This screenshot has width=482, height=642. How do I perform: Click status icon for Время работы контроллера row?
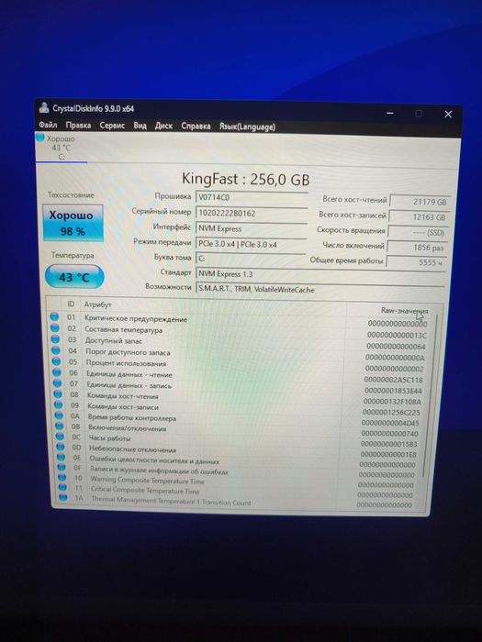[x=59, y=415]
